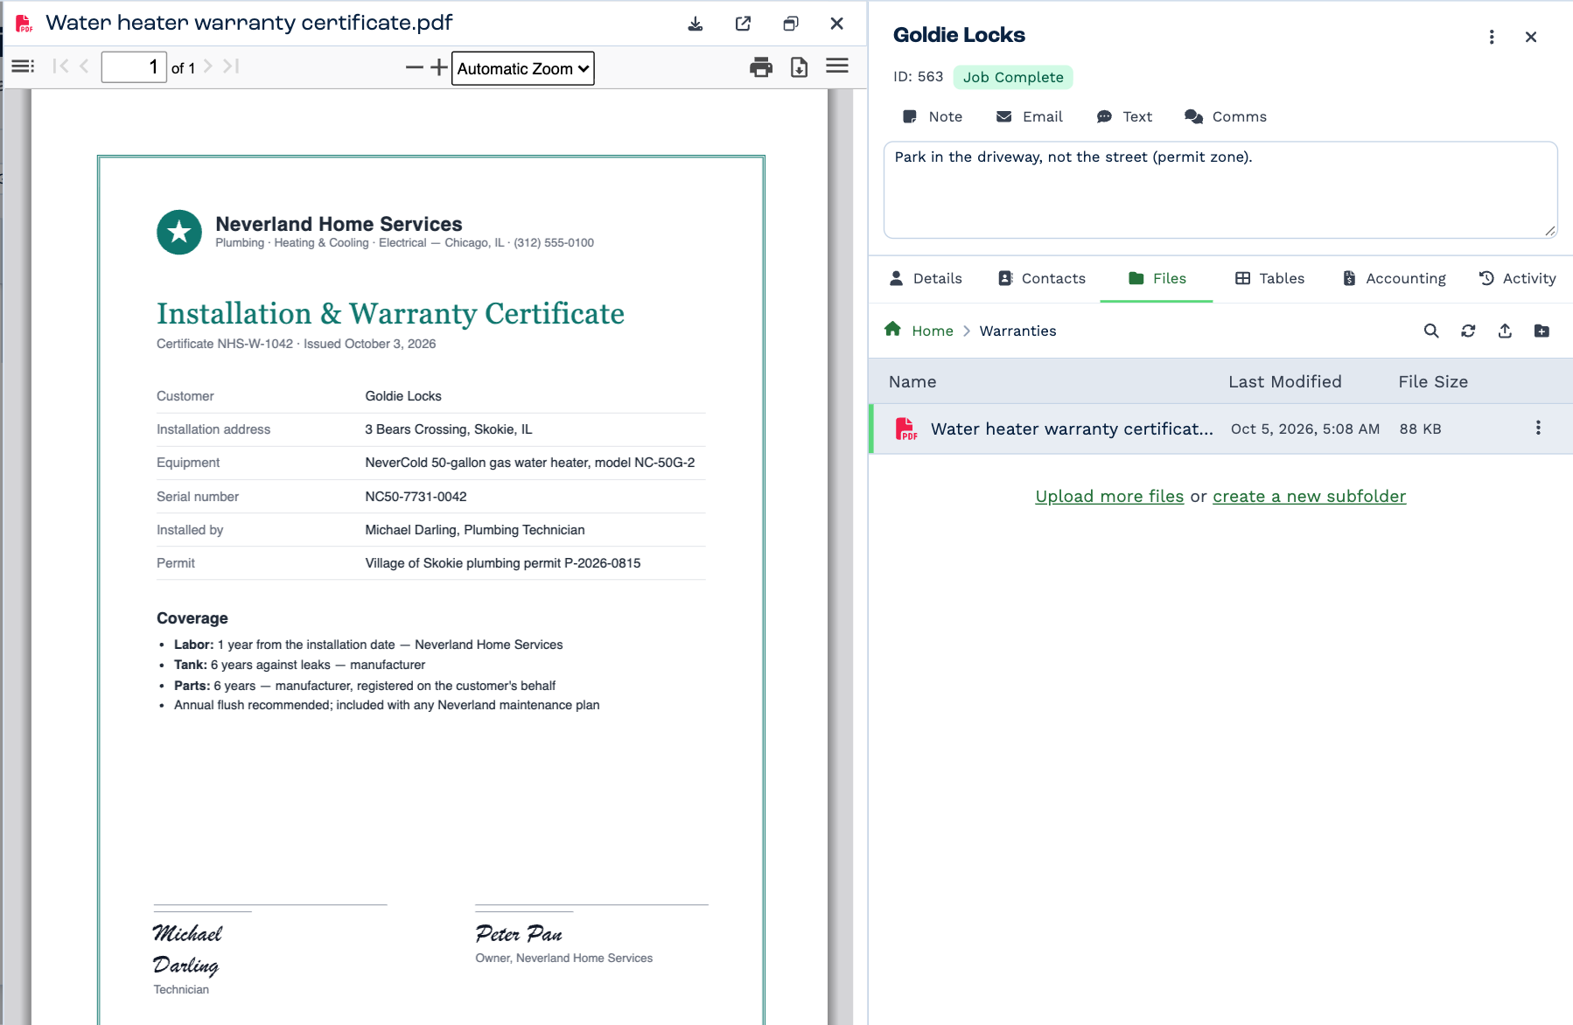Click the restore window icon in PDF header
This screenshot has height=1025, width=1573.
(x=791, y=24)
